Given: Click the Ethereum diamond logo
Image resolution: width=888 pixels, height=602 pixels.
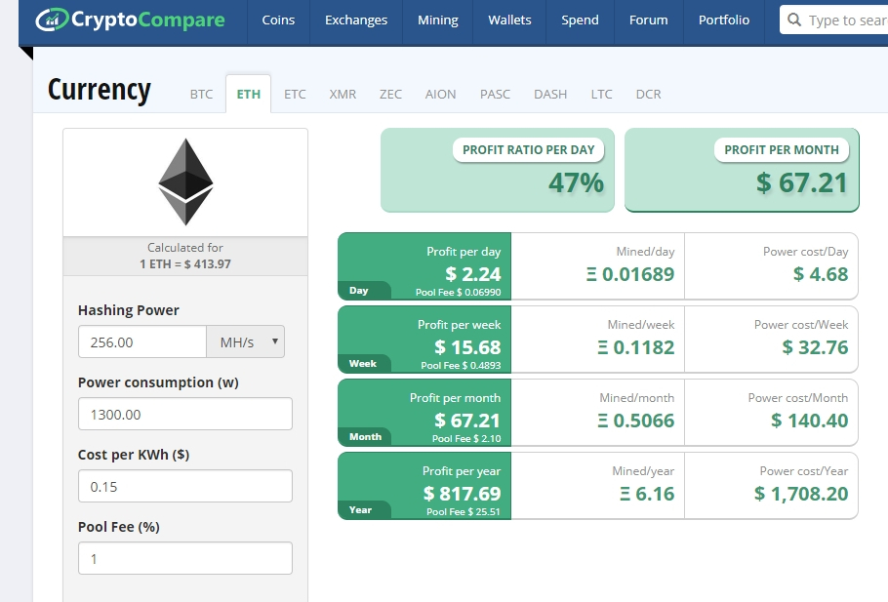Looking at the screenshot, I should (185, 181).
